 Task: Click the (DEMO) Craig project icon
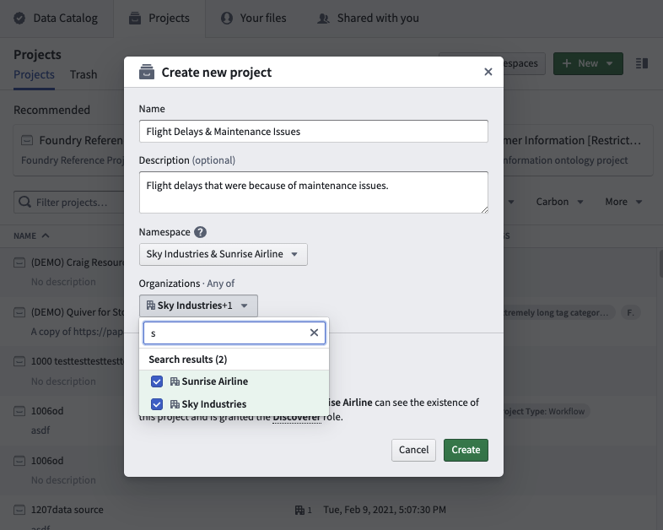click(x=19, y=262)
